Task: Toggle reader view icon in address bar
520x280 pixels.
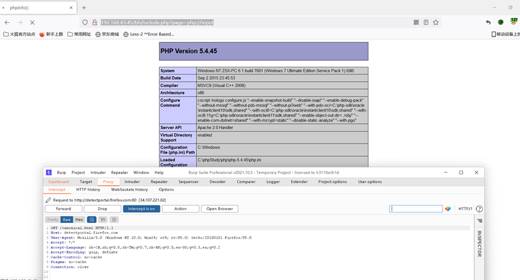Action: [426, 23]
